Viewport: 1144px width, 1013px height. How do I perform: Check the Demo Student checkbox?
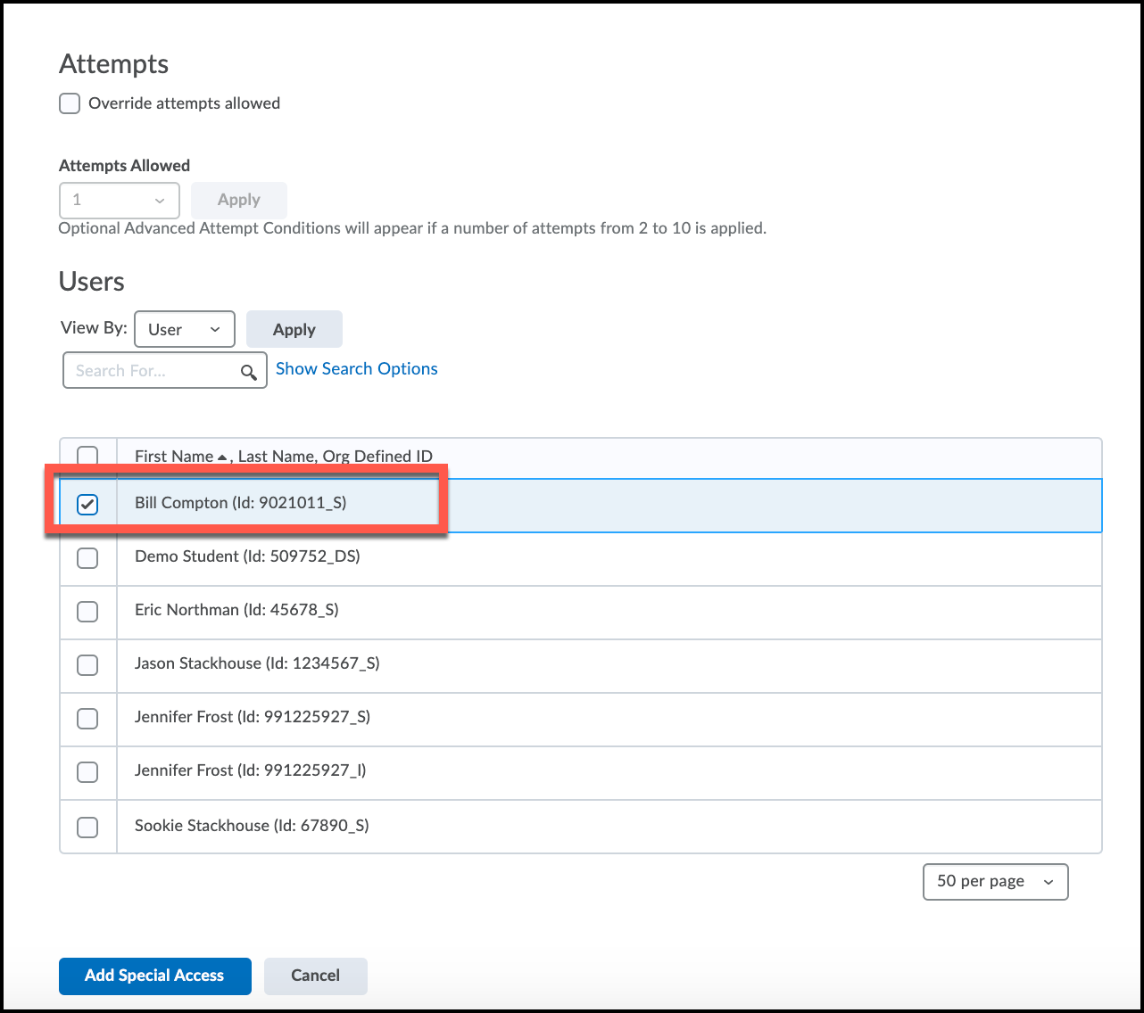coord(87,558)
